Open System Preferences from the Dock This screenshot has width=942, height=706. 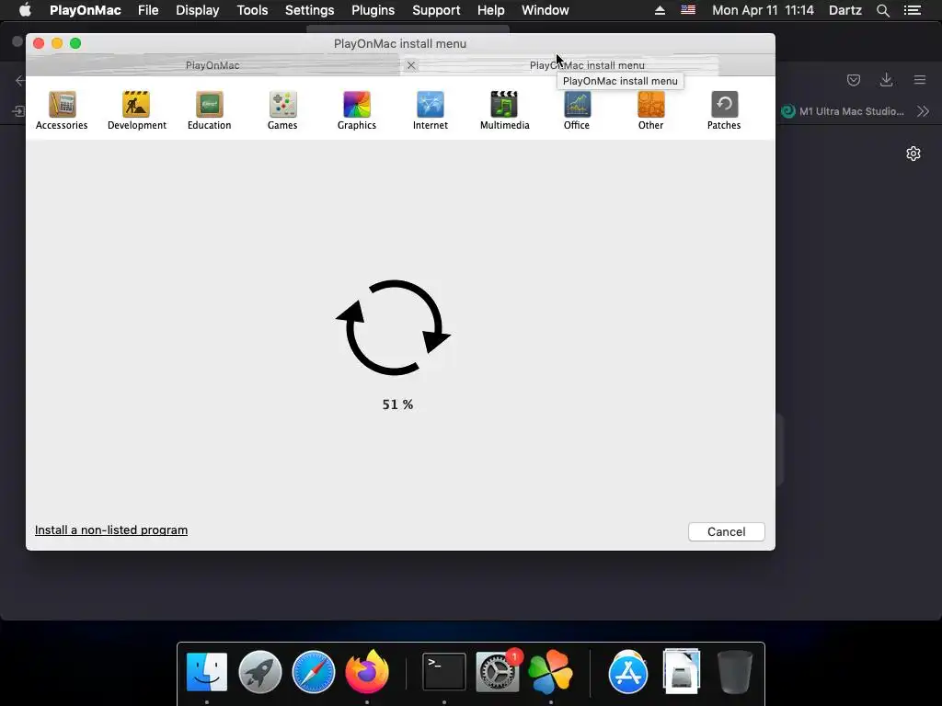click(498, 672)
